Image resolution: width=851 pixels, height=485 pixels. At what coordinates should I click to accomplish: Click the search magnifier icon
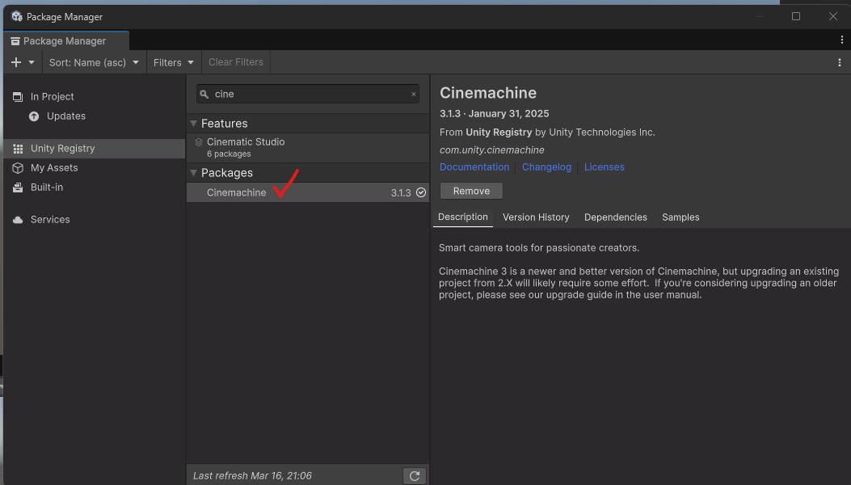204,95
